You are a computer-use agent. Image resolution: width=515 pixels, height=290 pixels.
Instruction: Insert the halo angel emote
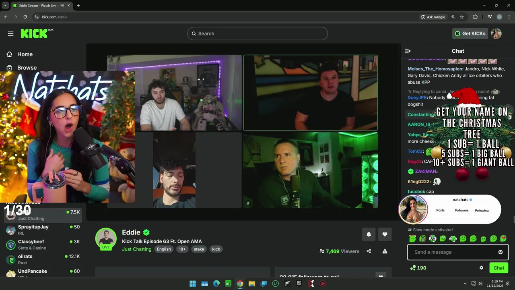point(412,238)
